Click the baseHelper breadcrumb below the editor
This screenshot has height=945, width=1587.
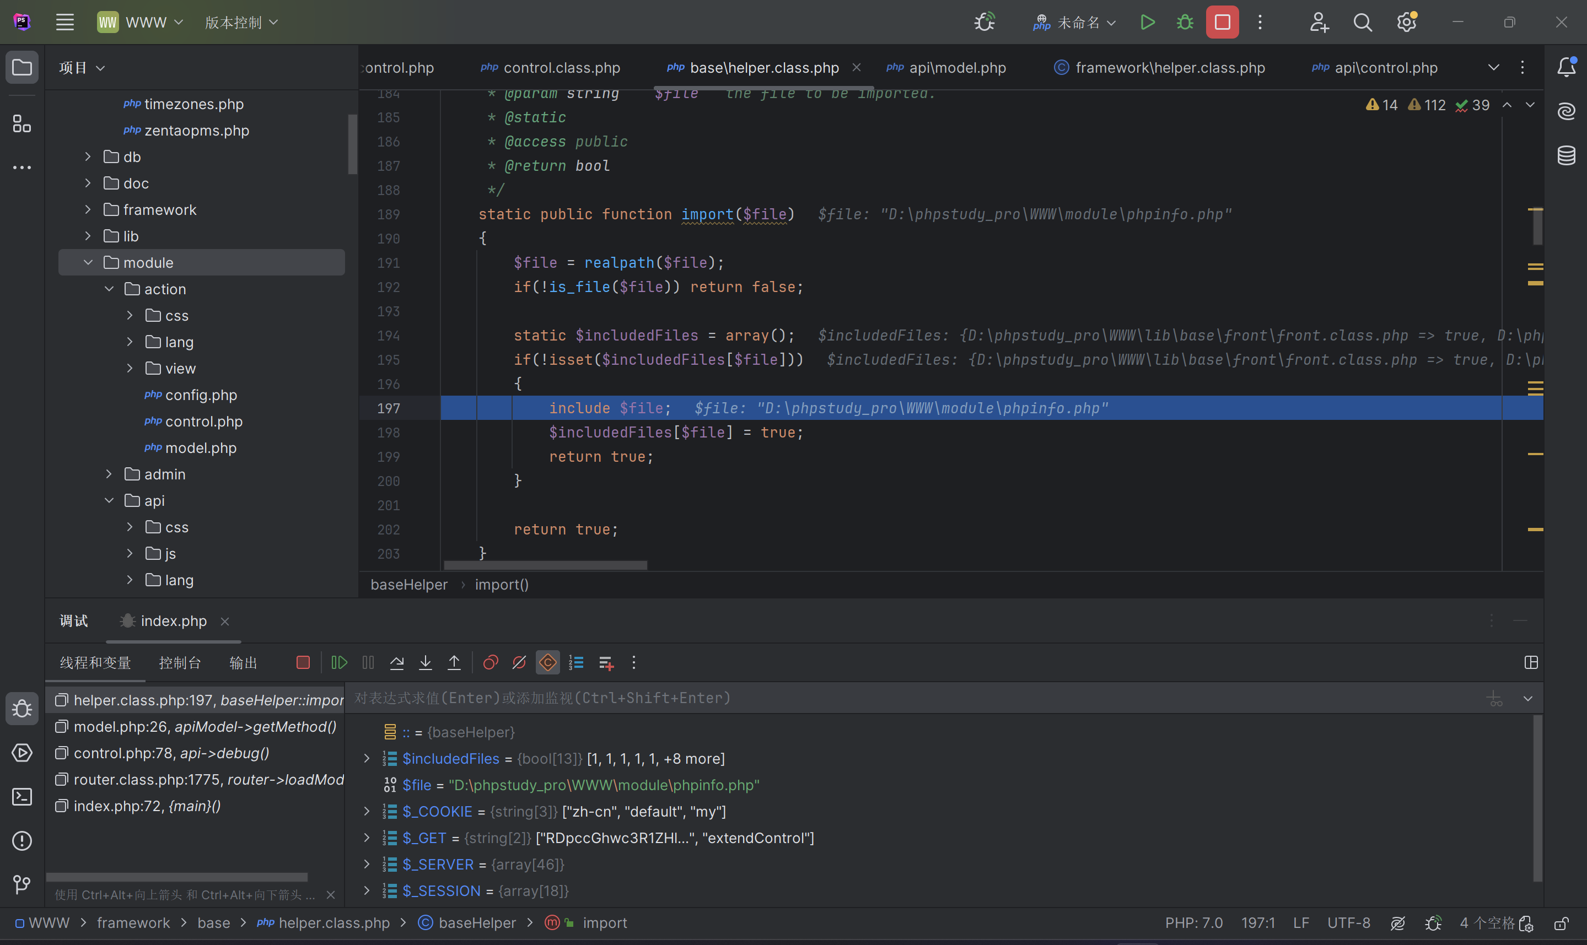coord(409,585)
